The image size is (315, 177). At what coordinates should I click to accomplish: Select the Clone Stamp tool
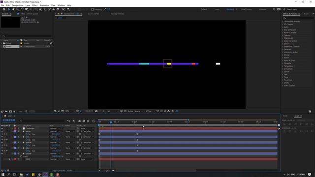pos(54,9)
